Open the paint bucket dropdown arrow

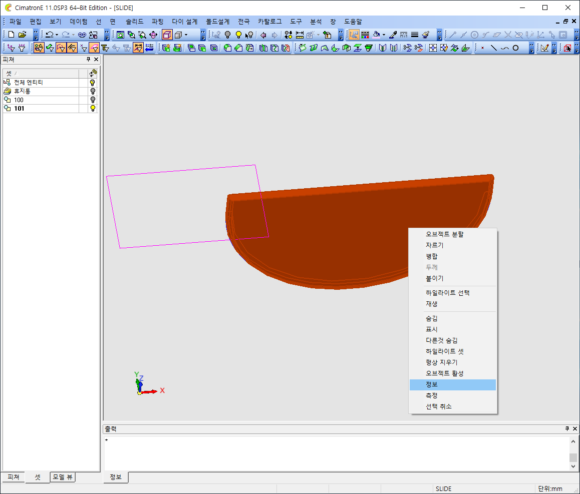pyautogui.click(x=384, y=35)
